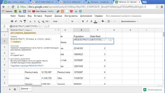
Task: Open the Pocket bookmark icon
Action: 71,11
